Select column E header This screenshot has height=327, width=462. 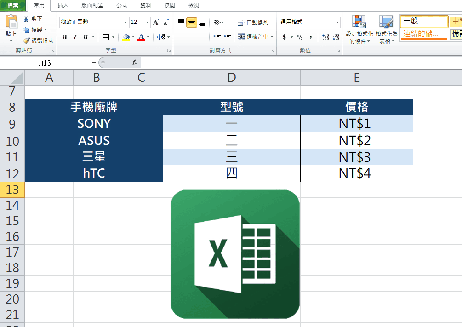357,78
